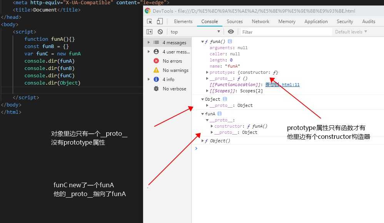Screen dimensions: 384x223
Task: Click the opening <script> tag in editor
Action: coord(24,32)
